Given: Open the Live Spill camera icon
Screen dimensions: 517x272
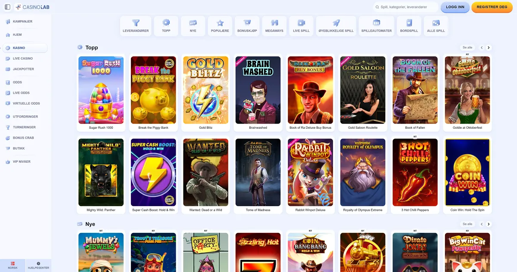Looking at the screenshot, I should coord(302,23).
